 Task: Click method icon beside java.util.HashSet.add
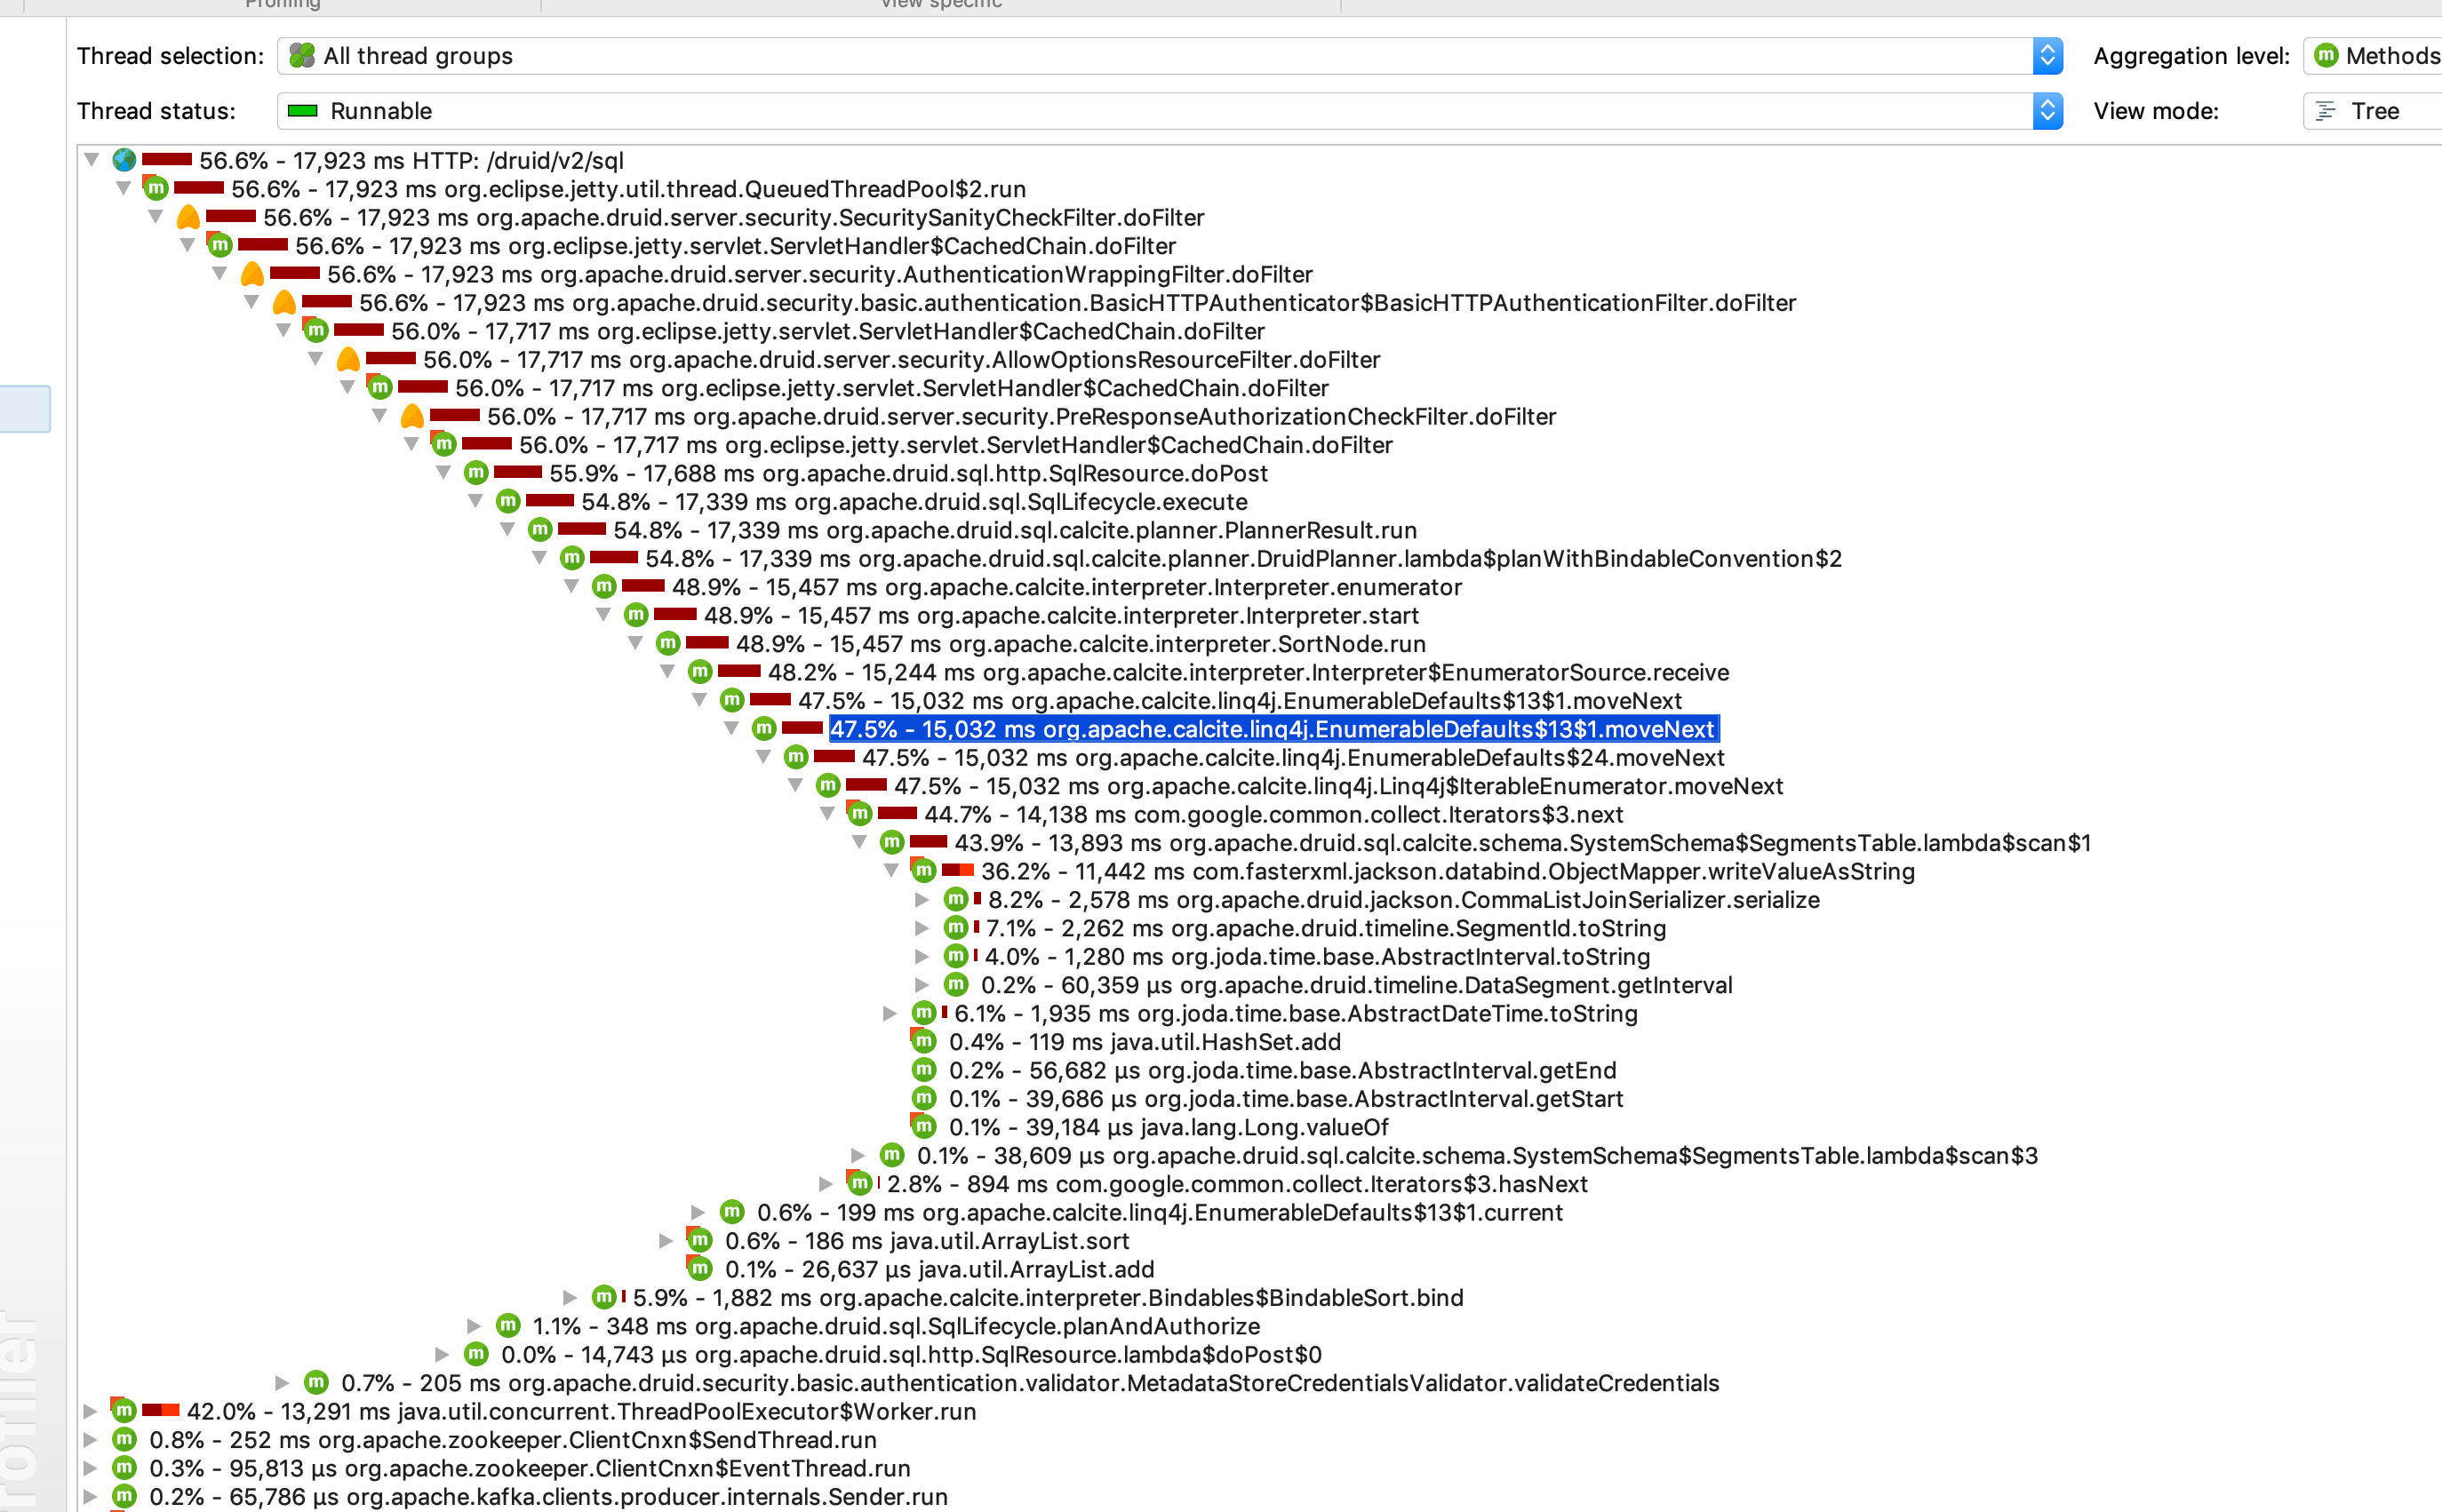tap(924, 1042)
